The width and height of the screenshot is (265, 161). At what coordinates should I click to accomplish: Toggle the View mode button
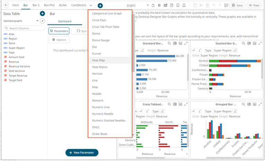[254, 6]
